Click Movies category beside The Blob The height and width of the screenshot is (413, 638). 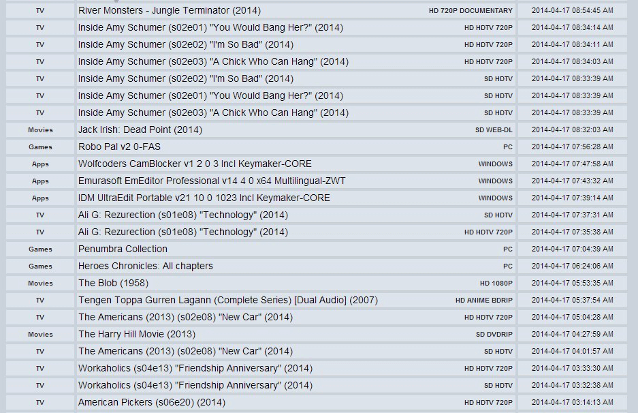[40, 284]
